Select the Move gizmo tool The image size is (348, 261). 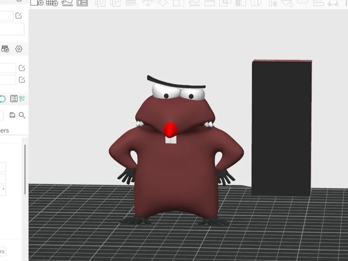click(147, 3)
